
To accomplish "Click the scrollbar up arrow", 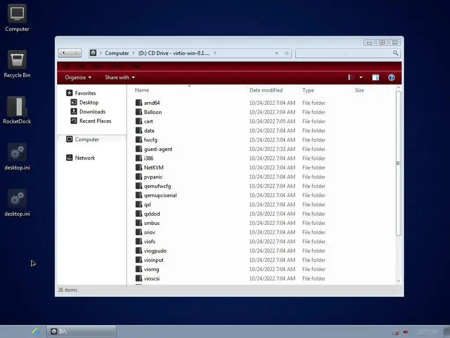I will coord(398,88).
